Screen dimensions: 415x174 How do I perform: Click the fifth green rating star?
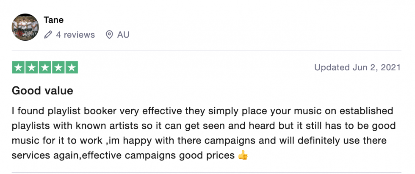(x=72, y=67)
